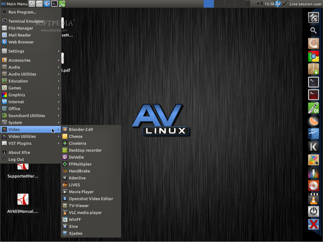Click Live session user label

(x=305, y=4)
